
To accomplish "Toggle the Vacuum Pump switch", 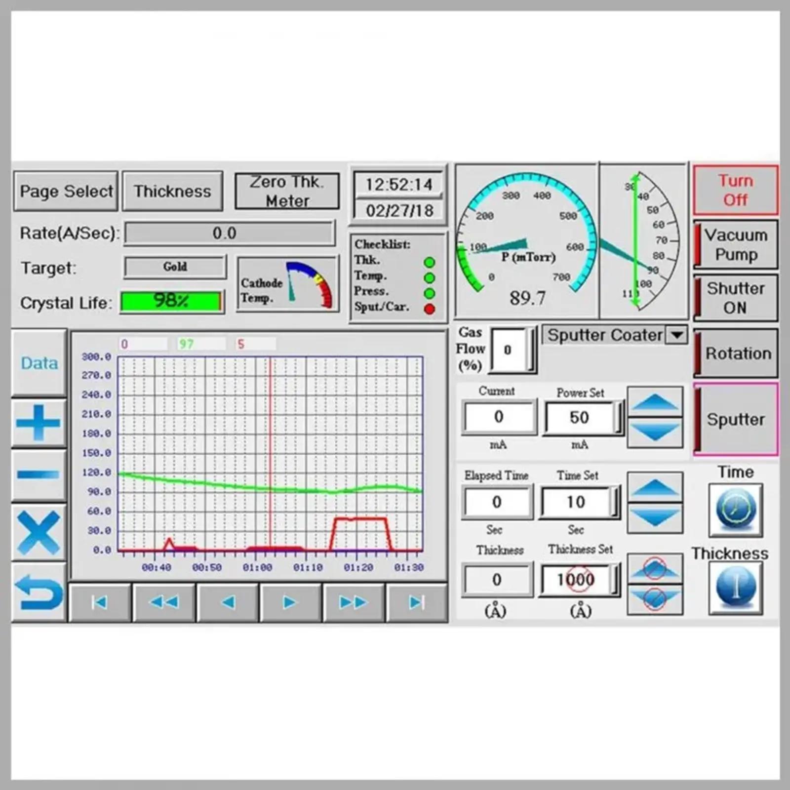I will tap(736, 244).
